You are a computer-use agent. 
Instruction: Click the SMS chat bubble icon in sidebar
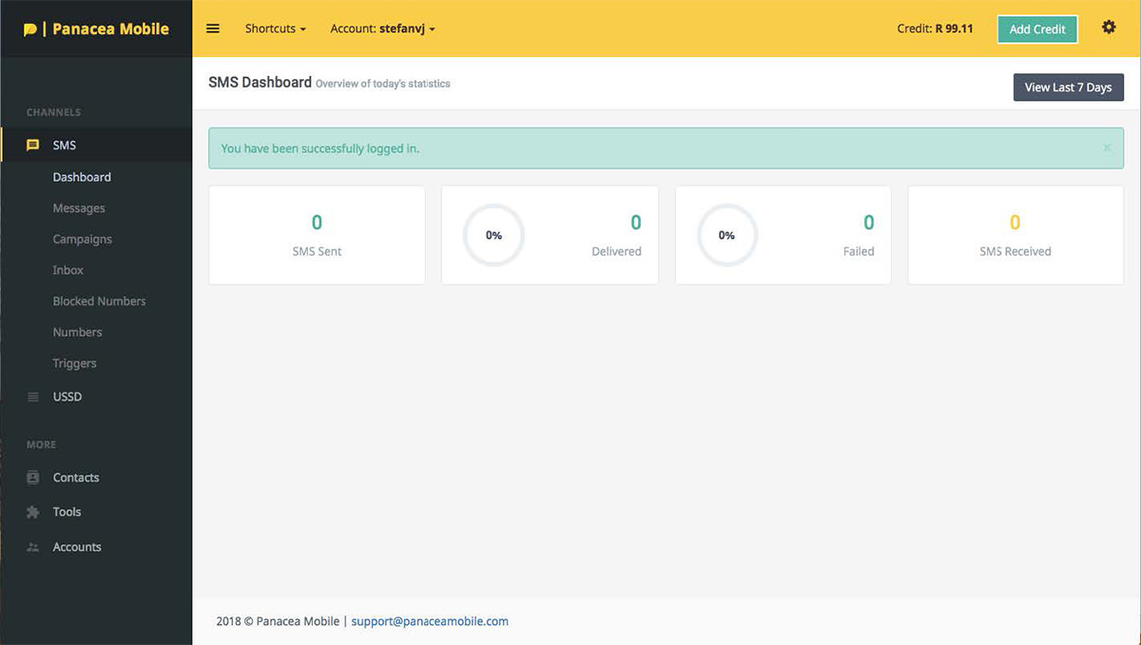(33, 146)
